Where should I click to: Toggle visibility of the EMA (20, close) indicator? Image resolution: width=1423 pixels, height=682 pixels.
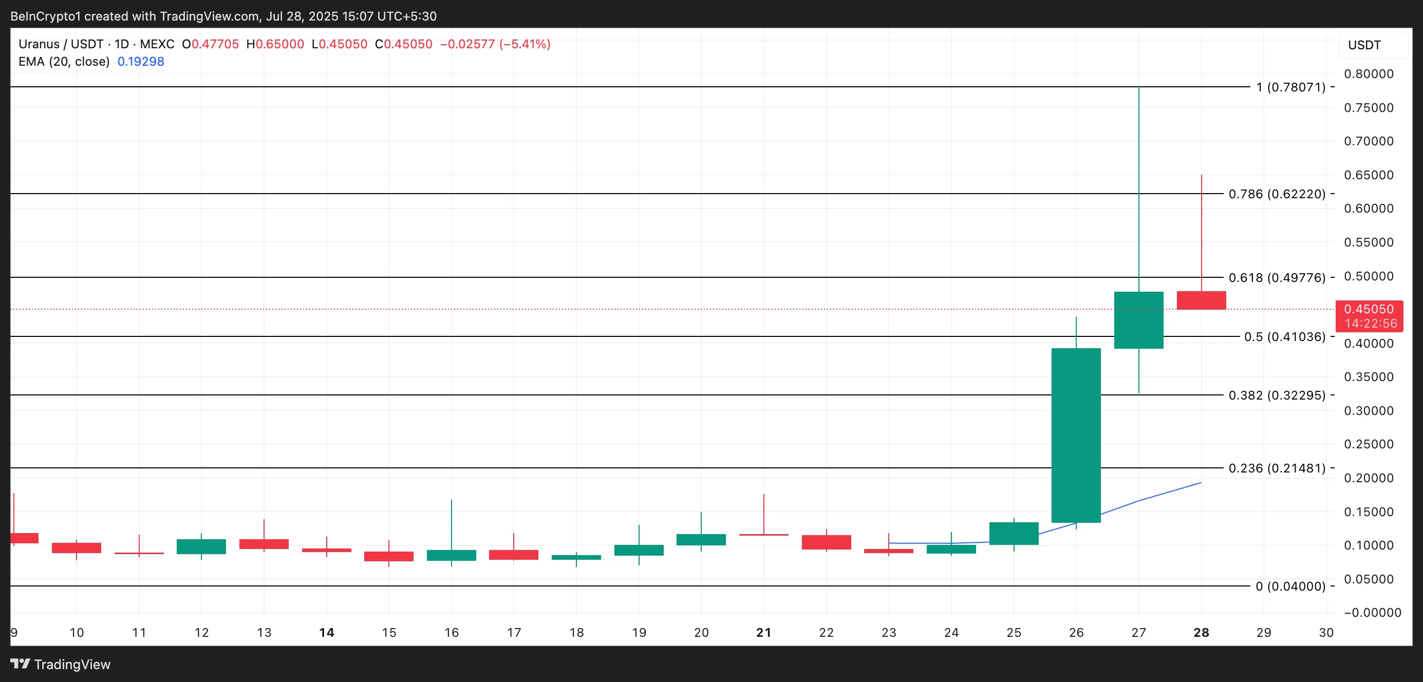pos(64,62)
